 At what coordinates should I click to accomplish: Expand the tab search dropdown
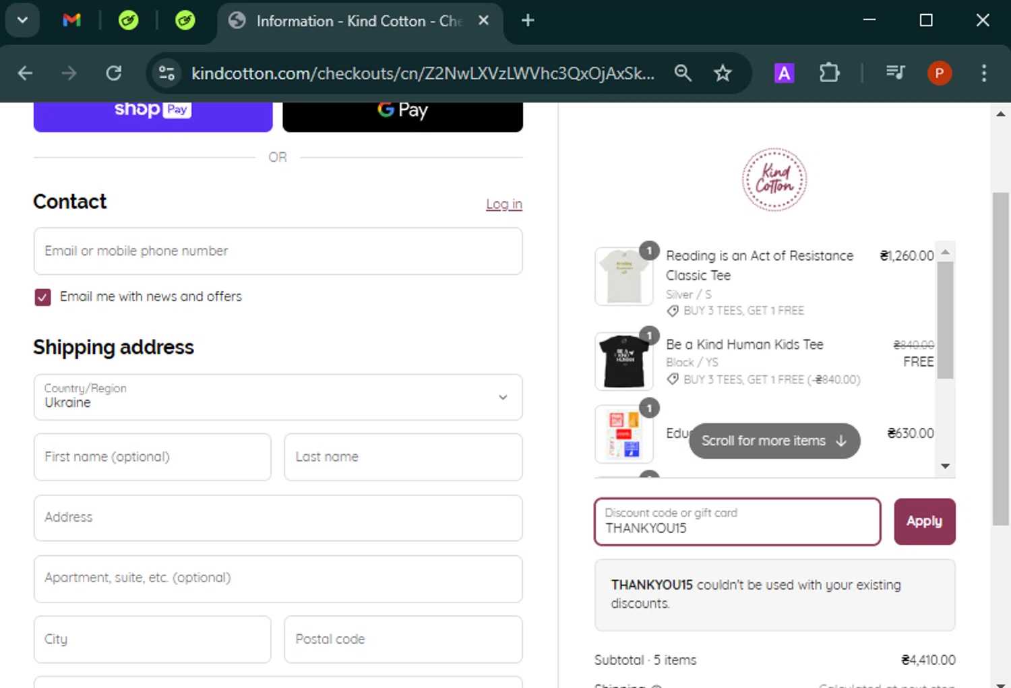(22, 20)
